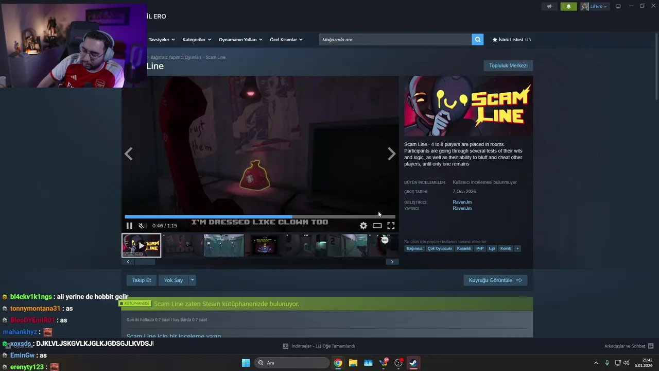
Task: Expand the Tavsiyeler menu
Action: [x=162, y=40]
